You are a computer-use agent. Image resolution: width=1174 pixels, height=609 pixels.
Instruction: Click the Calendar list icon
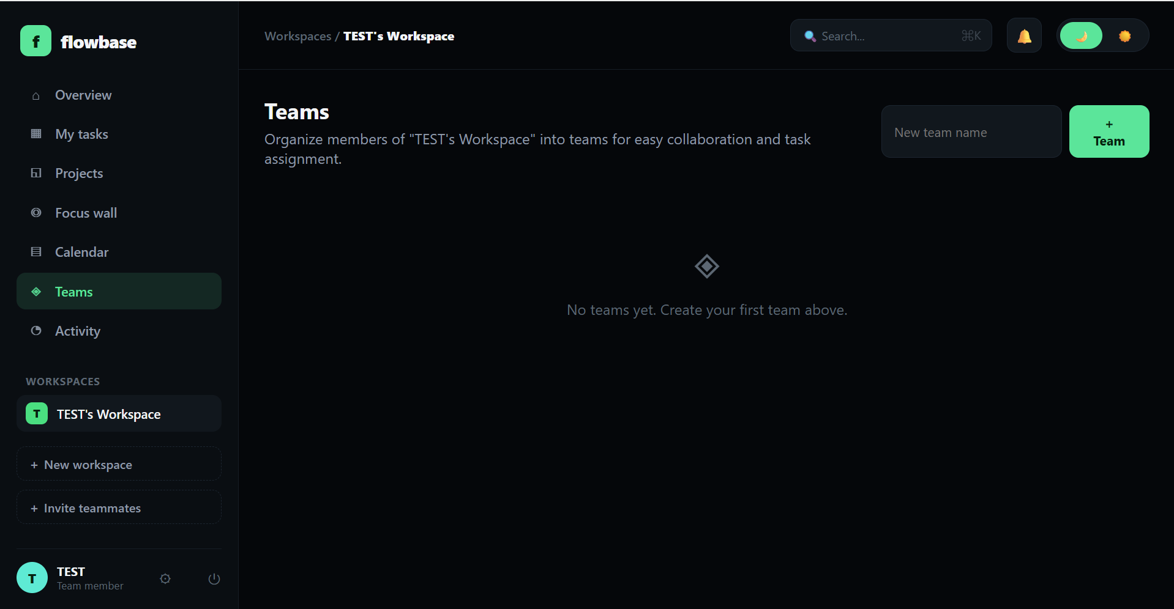36,251
